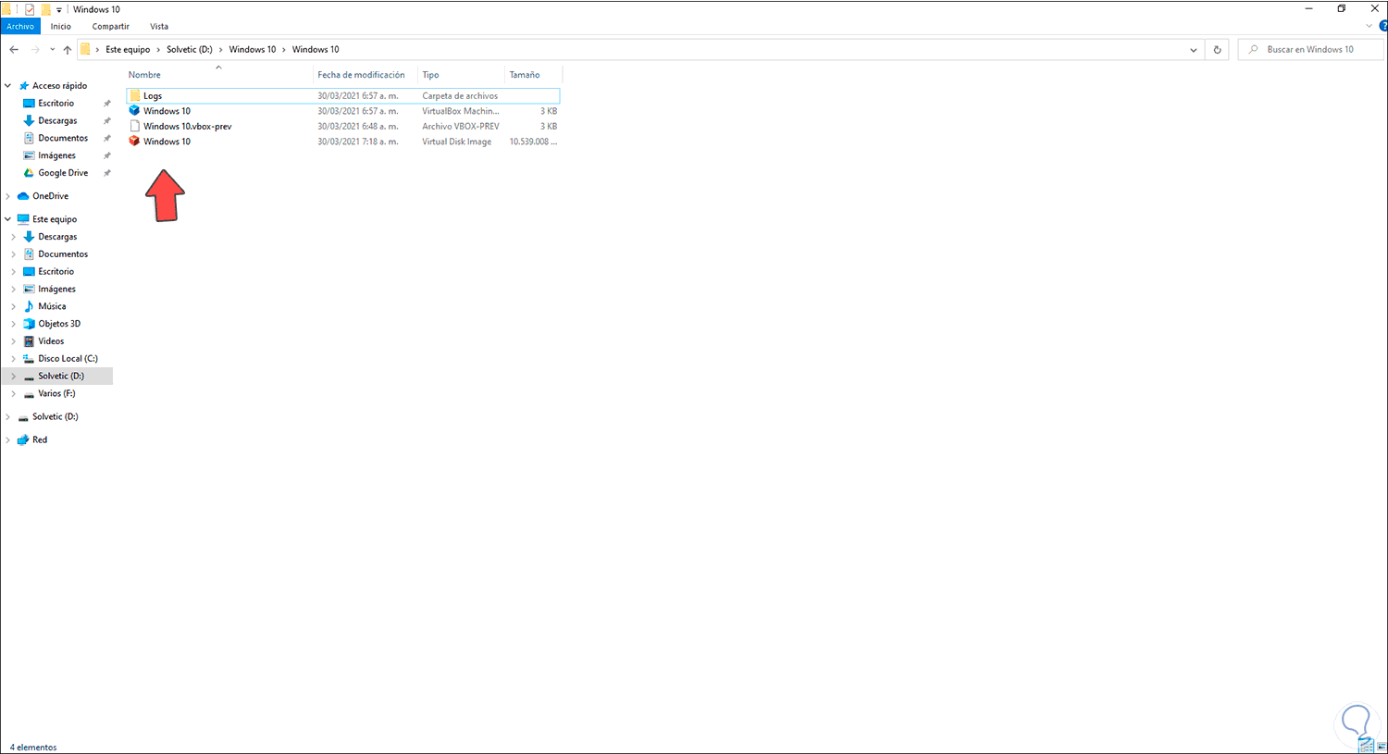Collapse the Este equipo tree node

coord(8,219)
